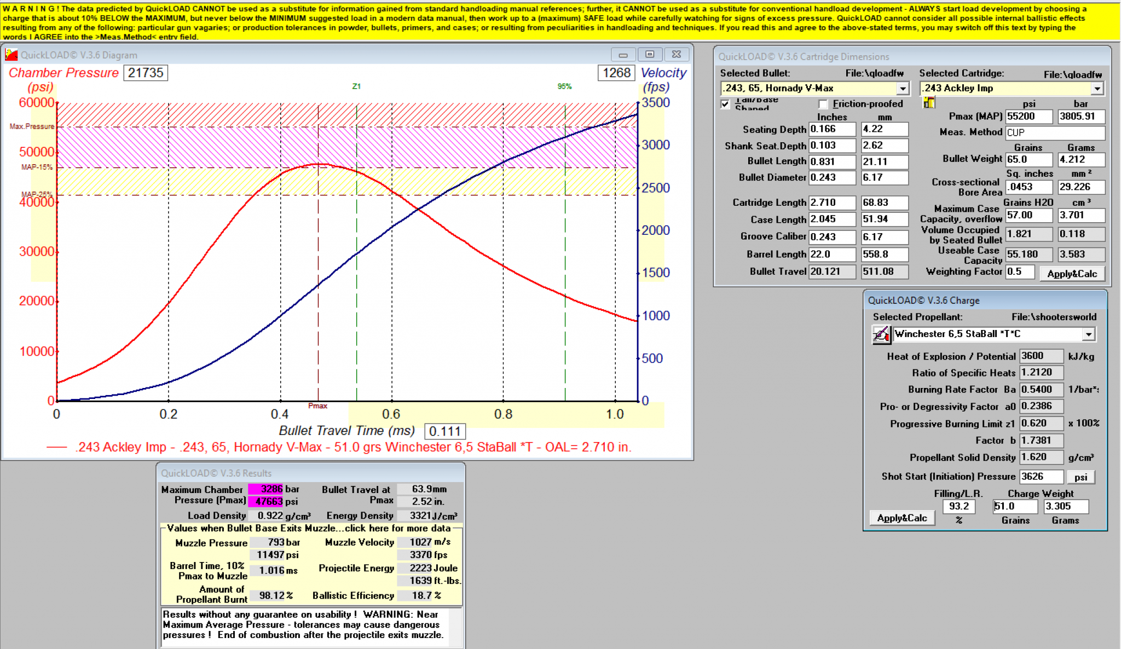The image size is (1121, 649).
Task: Expand the Selected Cartridge .243 Ackley Imp dropdown
Action: coord(1097,88)
